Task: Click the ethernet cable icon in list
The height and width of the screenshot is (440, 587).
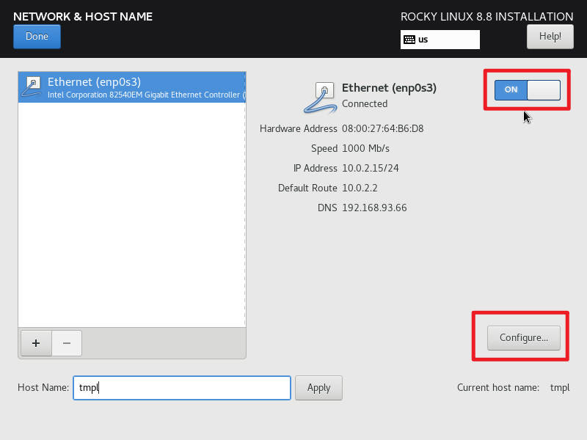Action: pos(32,87)
